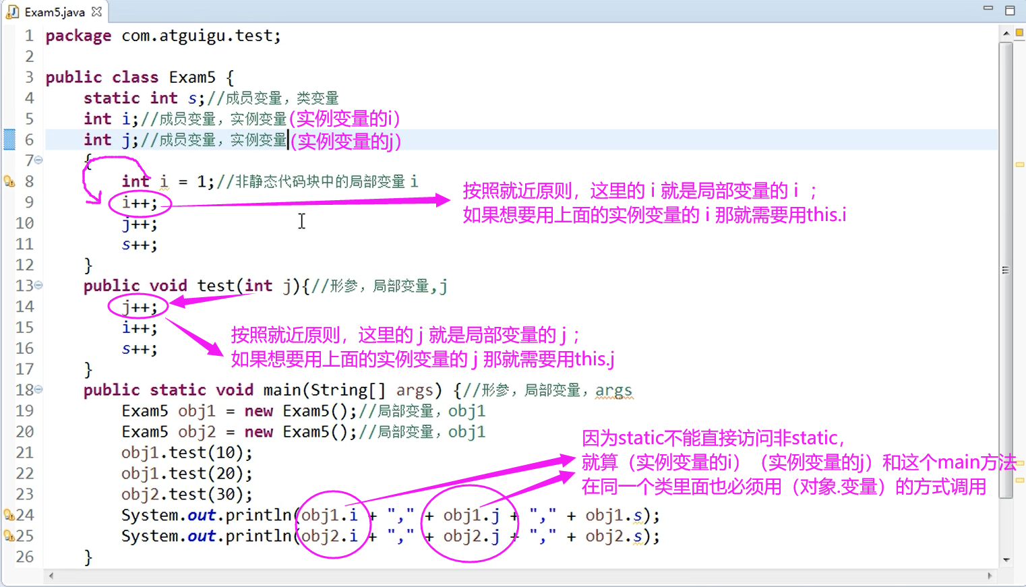Click the blue change marker beside line 6
The width and height of the screenshot is (1026, 587).
(9, 140)
